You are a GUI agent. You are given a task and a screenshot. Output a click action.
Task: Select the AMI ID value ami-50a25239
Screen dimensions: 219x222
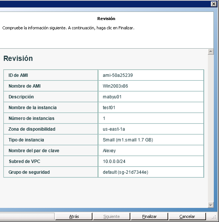click(118, 75)
